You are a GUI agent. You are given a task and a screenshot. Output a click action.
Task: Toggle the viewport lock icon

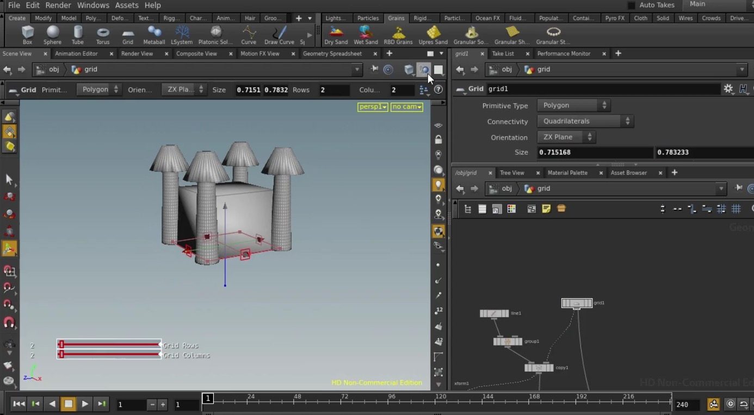pos(438,140)
